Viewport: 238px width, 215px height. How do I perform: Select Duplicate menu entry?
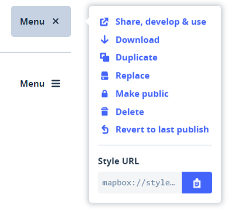137,57
